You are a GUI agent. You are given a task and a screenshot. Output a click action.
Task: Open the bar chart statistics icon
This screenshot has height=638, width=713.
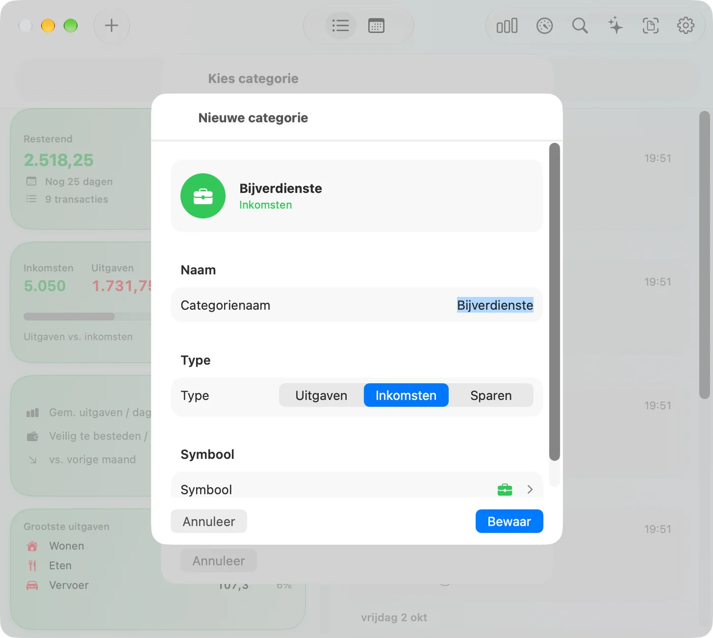[x=507, y=25]
